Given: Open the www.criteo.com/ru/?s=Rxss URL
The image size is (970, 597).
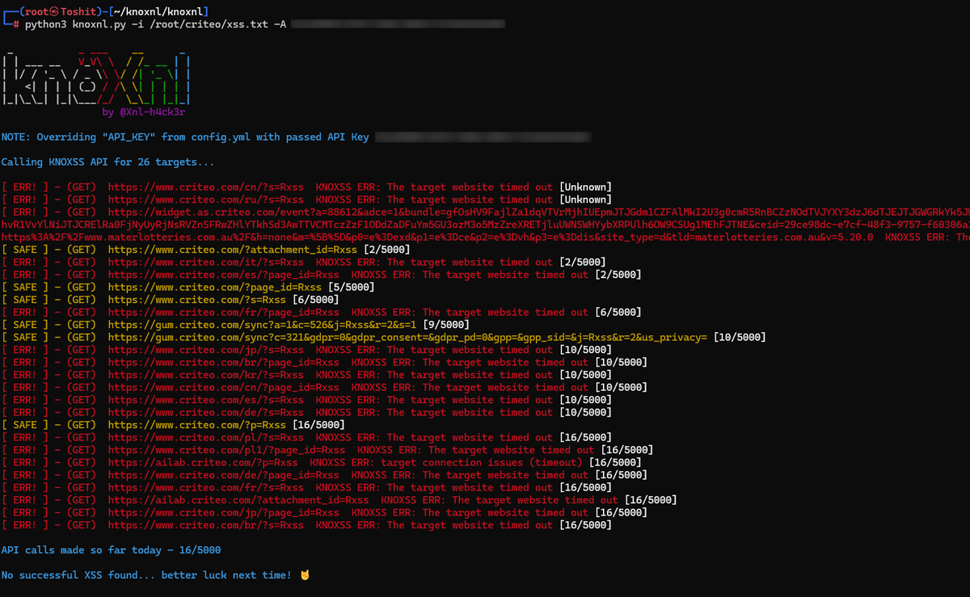Looking at the screenshot, I should [x=206, y=200].
